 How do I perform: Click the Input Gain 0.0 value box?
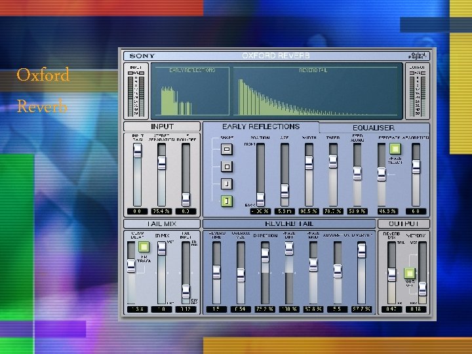[x=137, y=211]
